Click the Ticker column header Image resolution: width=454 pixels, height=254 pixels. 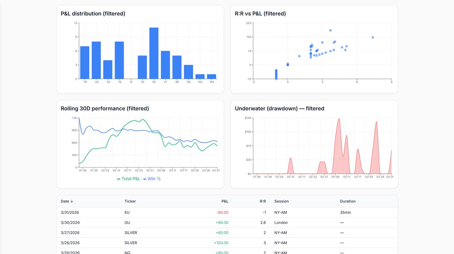130,201
